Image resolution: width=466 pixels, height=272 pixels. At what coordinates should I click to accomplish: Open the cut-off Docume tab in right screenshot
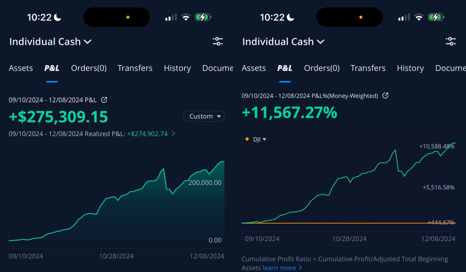click(x=450, y=68)
